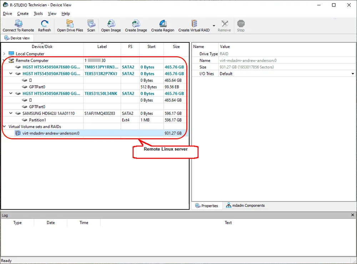The height and width of the screenshot is (264, 357).
Task: Select the Local Computer computer icon
Action: [x=11, y=53]
